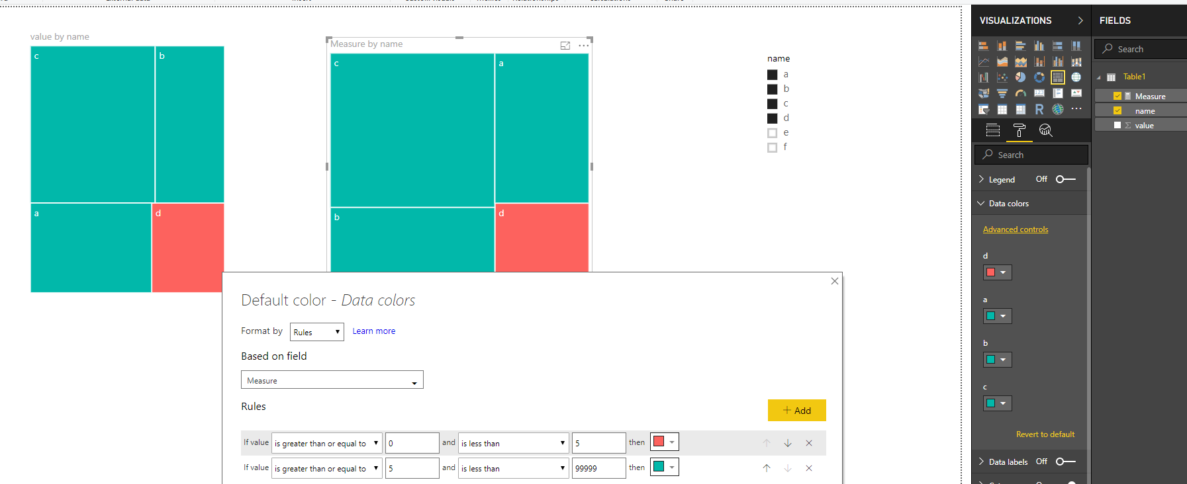This screenshot has width=1187, height=484.
Task: Toggle the Legend switch on
Action: [1065, 179]
